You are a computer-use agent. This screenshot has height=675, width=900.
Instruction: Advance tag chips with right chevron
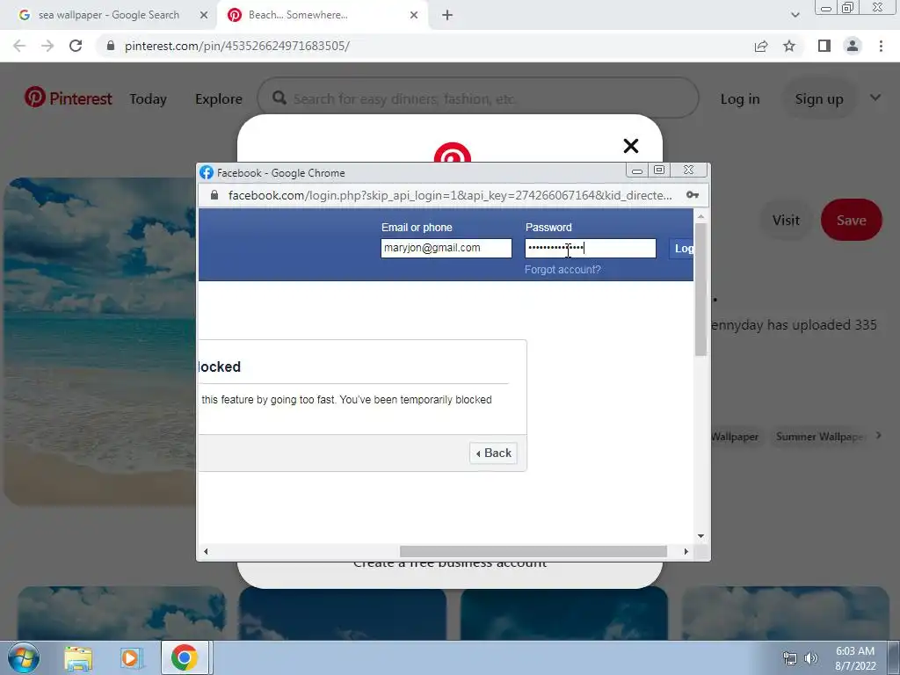point(878,436)
